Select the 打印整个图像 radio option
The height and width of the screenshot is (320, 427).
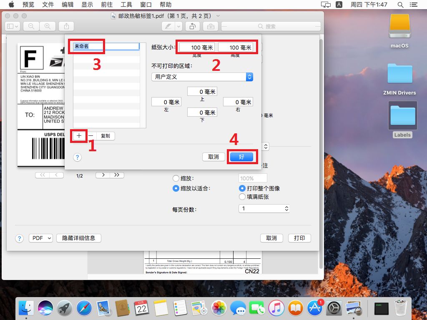pos(242,188)
